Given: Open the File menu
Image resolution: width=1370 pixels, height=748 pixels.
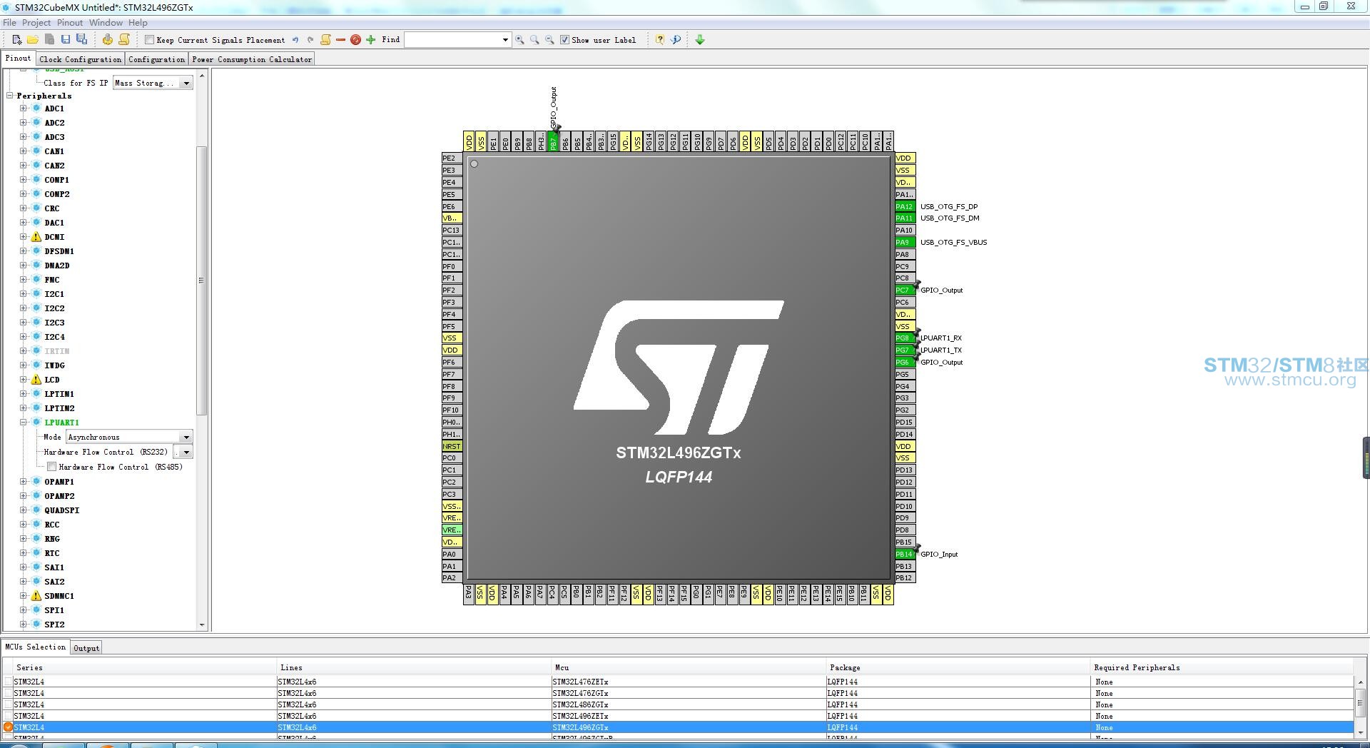Looking at the screenshot, I should point(9,23).
